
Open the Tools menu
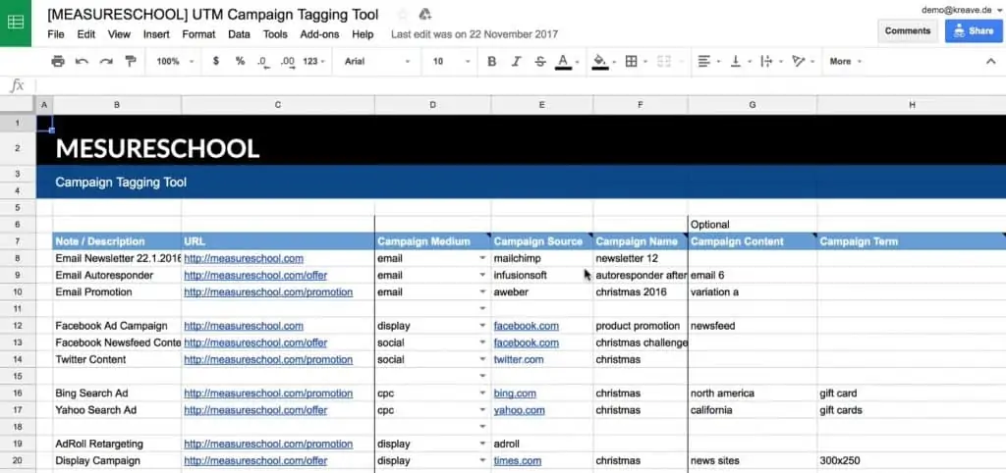[x=275, y=34]
